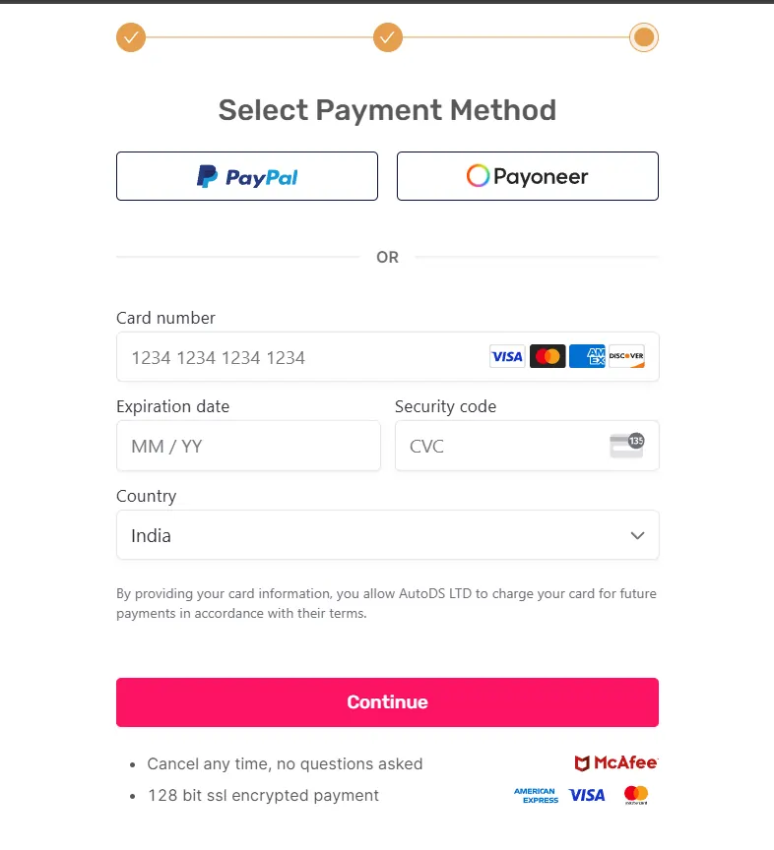Click the second completed step checkmark
The image size is (774, 850).
point(388,37)
